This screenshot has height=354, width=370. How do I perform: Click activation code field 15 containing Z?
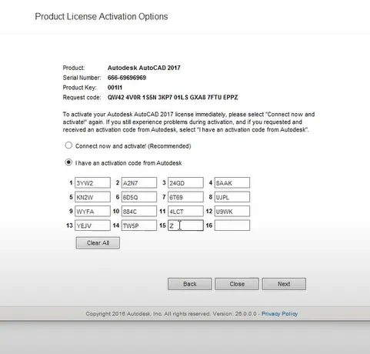click(185, 225)
